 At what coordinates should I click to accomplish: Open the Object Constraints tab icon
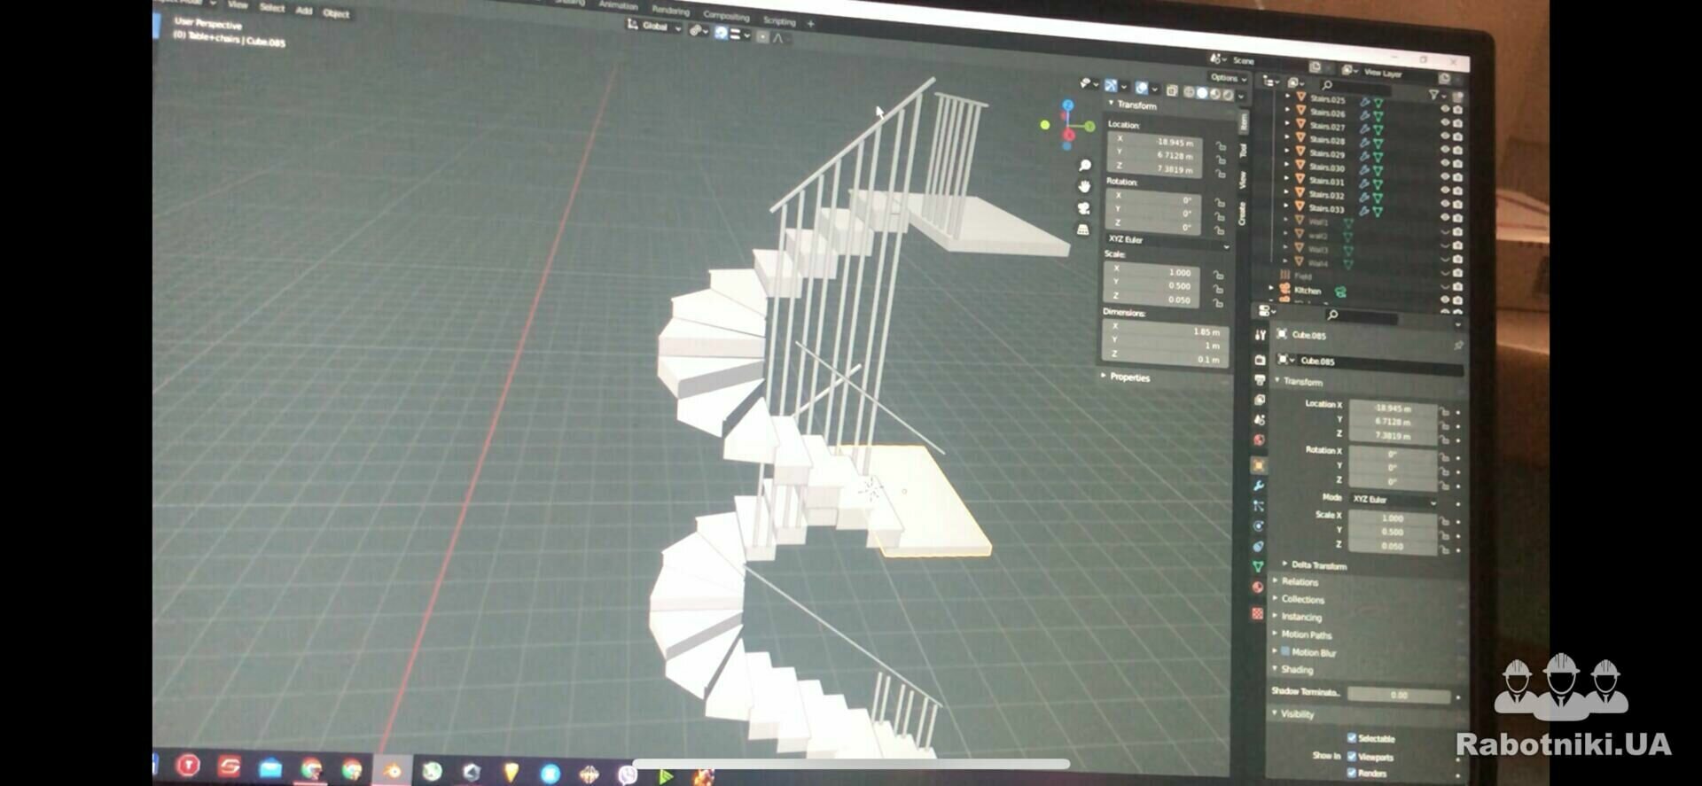tap(1258, 547)
